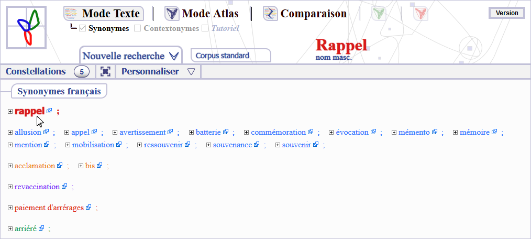
Task: Click external link icon after arriéré
Action: click(x=41, y=228)
